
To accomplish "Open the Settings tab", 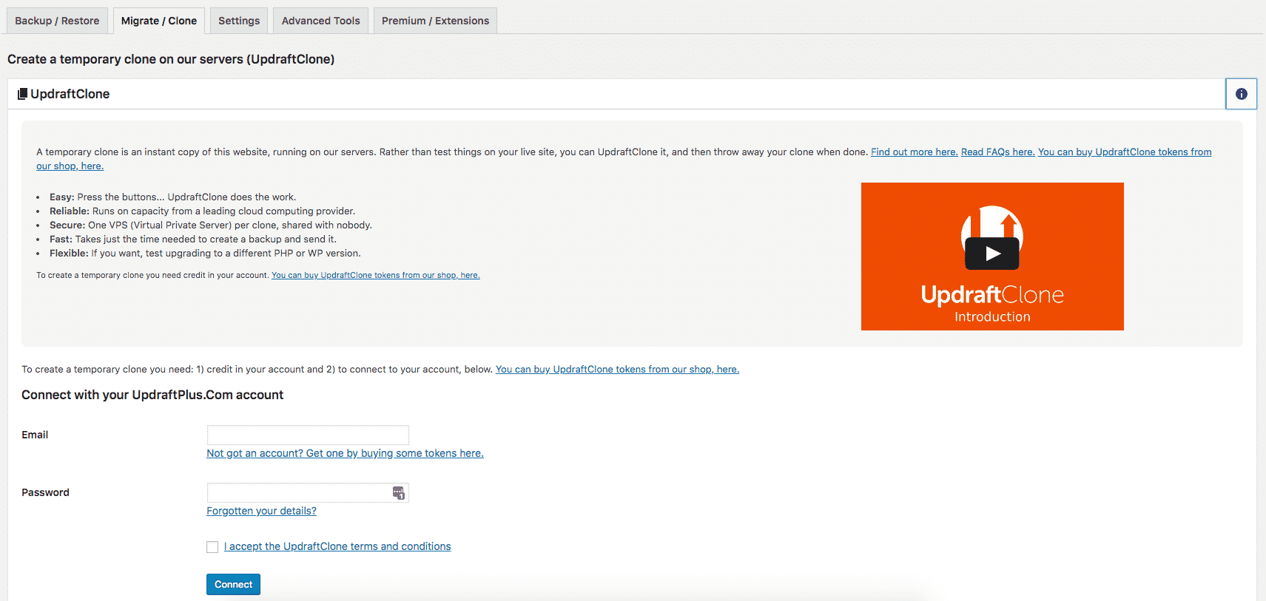I will [239, 21].
